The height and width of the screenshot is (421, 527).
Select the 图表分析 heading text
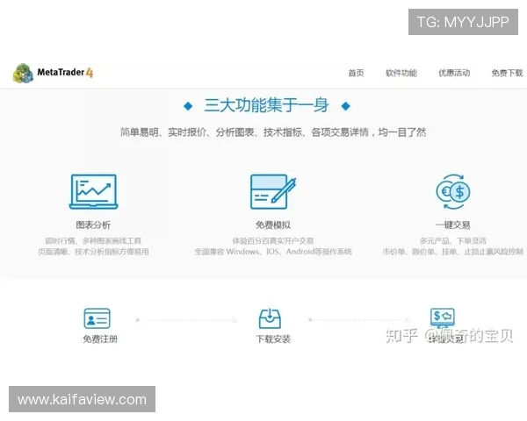[93, 225]
